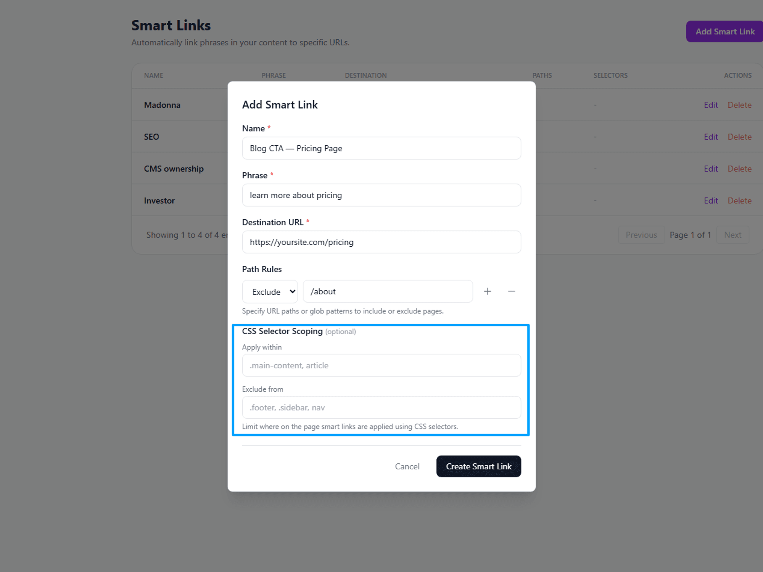Go to the Next page
Screen dimensions: 763x572
[x=732, y=235]
